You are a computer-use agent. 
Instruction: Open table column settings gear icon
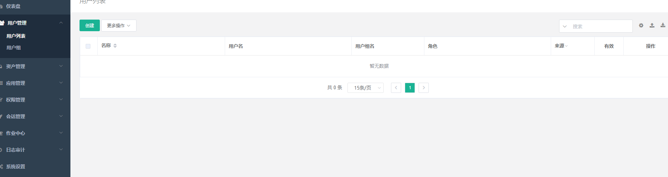click(x=641, y=25)
